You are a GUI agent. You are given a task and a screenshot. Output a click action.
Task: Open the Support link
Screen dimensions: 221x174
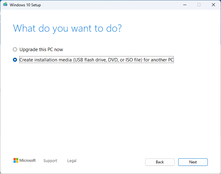click(x=50, y=161)
